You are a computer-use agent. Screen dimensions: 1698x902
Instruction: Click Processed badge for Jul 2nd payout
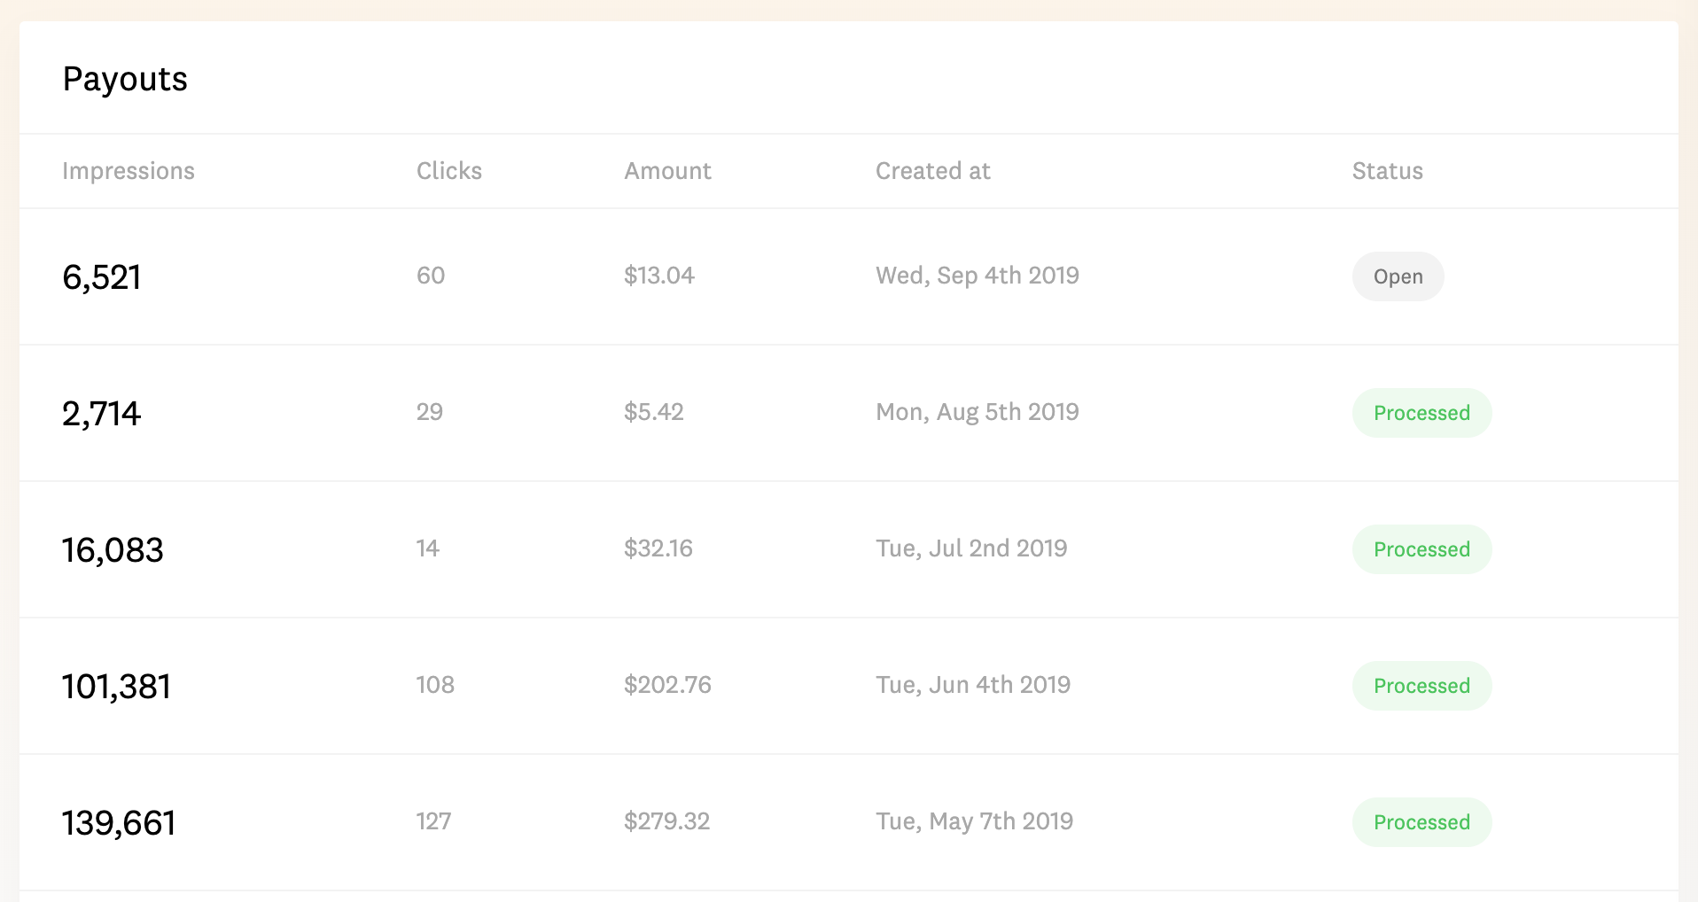(1421, 549)
